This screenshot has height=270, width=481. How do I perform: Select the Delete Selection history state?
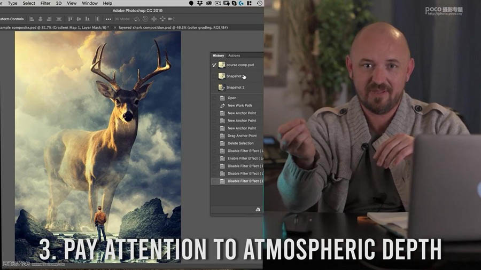(241, 143)
